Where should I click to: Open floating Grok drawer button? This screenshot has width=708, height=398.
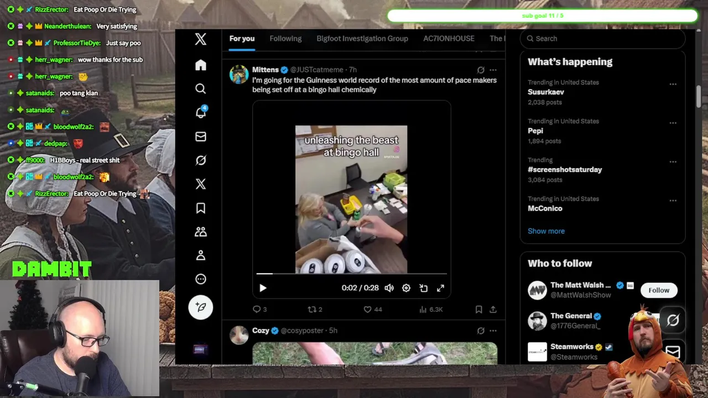click(673, 320)
